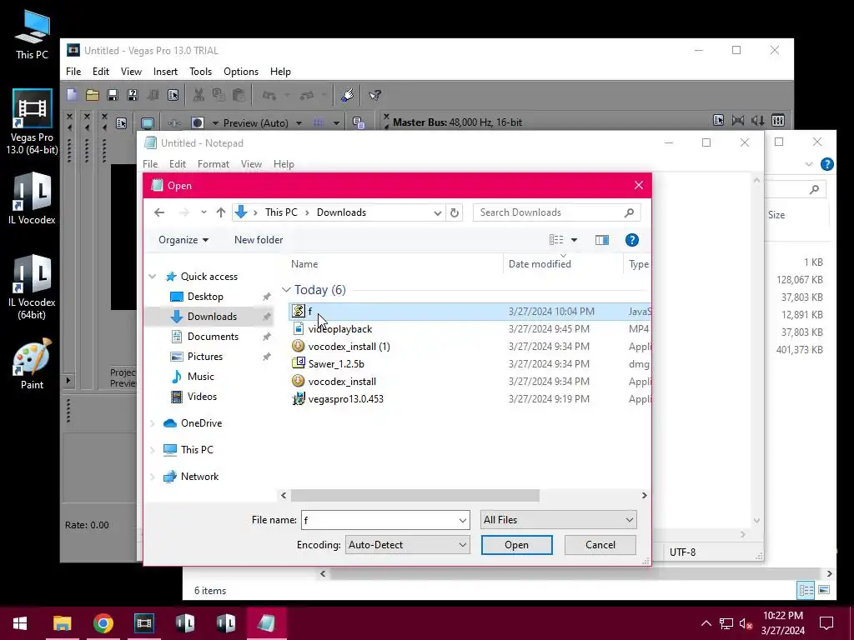854x640 pixels.
Task: Open Chrome from taskbar
Action: (x=103, y=623)
